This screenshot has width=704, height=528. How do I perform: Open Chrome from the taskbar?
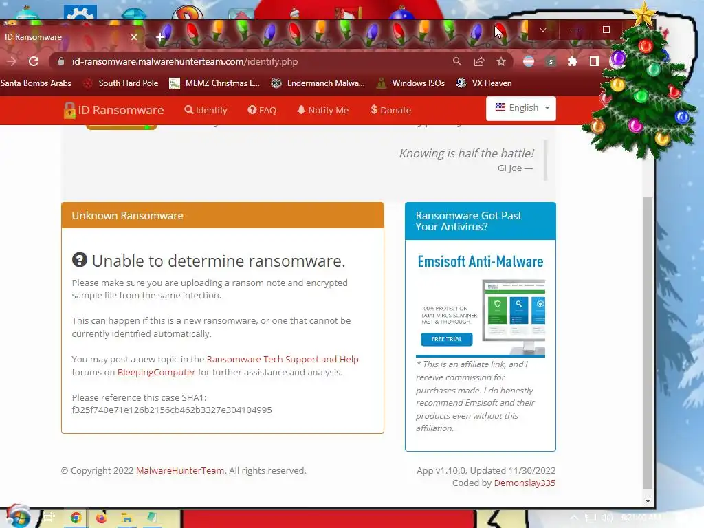[x=76, y=518]
